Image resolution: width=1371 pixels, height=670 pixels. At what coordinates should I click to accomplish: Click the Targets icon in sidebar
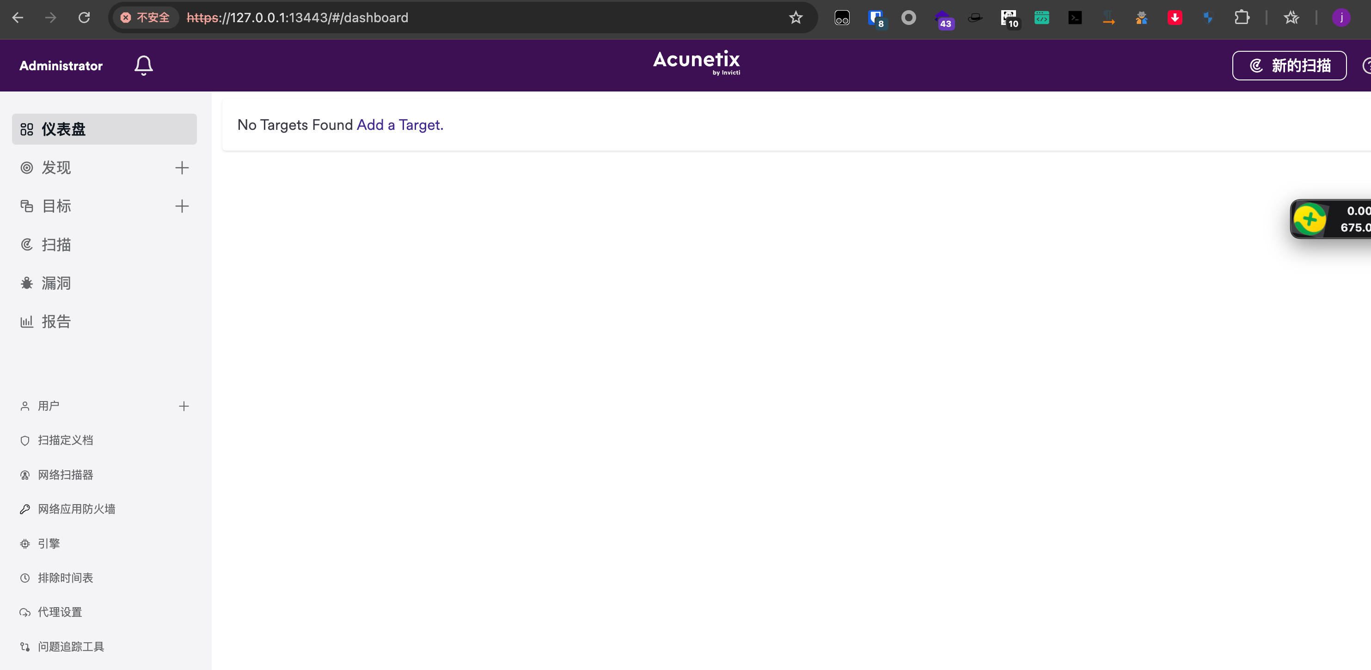27,207
